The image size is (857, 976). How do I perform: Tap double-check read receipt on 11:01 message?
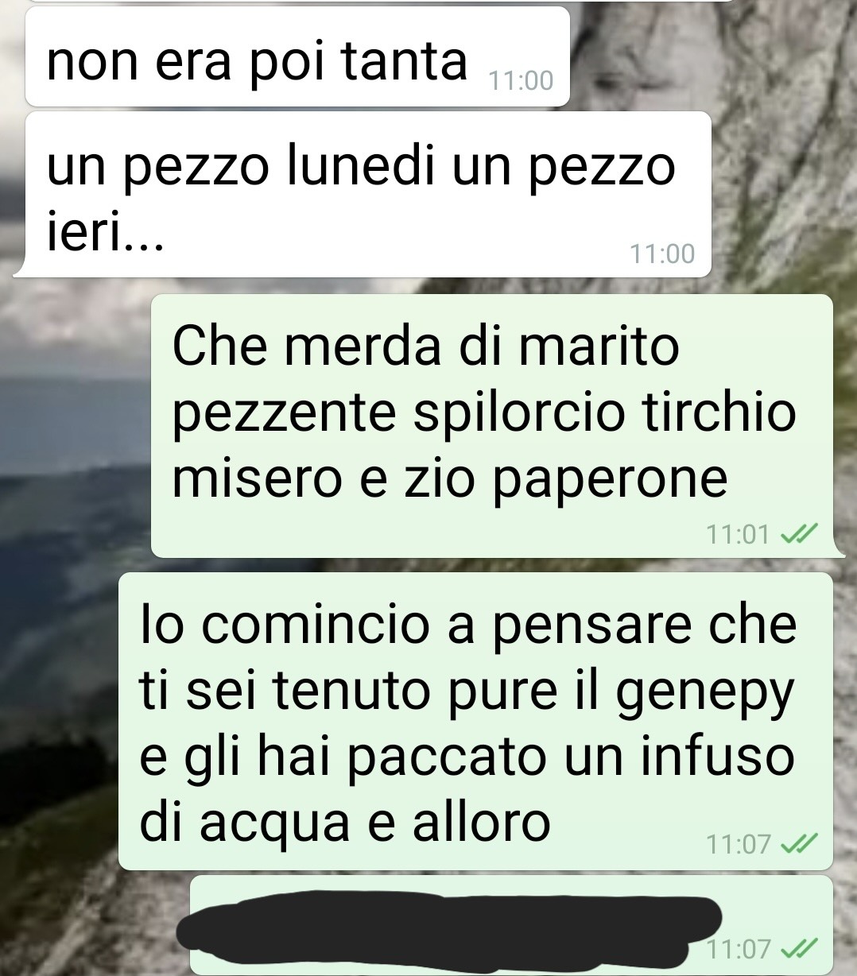[x=798, y=535]
